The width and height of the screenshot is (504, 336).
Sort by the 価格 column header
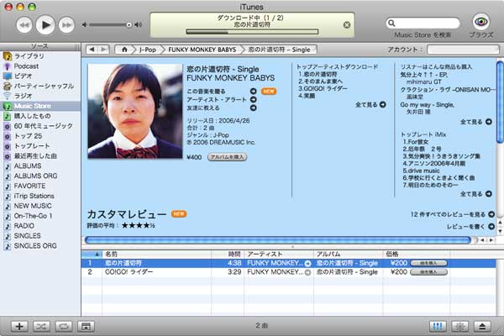click(x=417, y=254)
